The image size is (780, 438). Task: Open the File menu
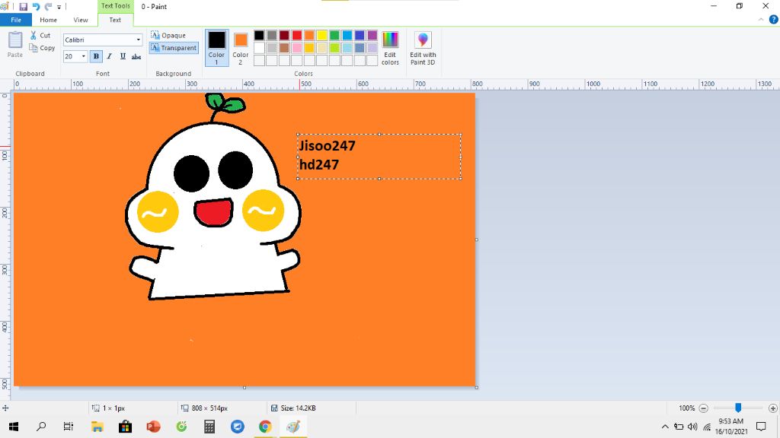16,20
